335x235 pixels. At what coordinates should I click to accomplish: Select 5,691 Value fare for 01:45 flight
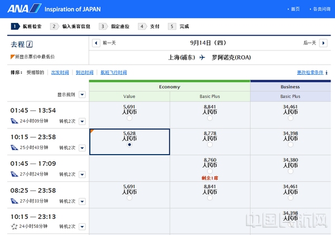[130, 118]
